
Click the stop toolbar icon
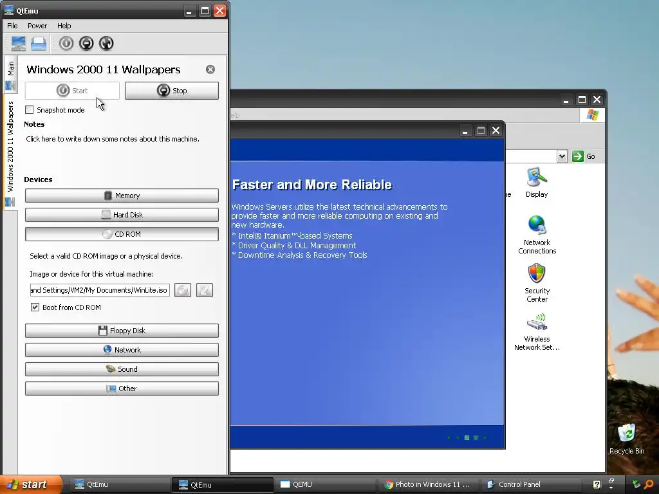(86, 43)
